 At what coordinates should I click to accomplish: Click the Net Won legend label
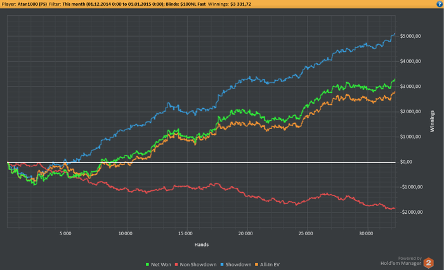[x=161, y=265]
